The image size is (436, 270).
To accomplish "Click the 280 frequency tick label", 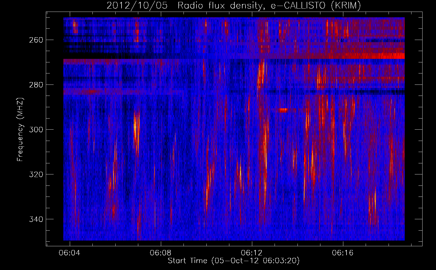I will [36, 85].
